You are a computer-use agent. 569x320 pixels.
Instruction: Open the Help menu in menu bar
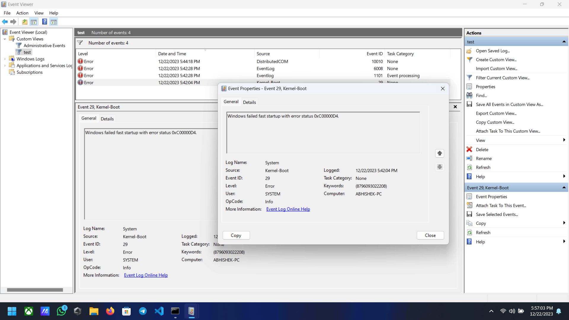(x=54, y=13)
